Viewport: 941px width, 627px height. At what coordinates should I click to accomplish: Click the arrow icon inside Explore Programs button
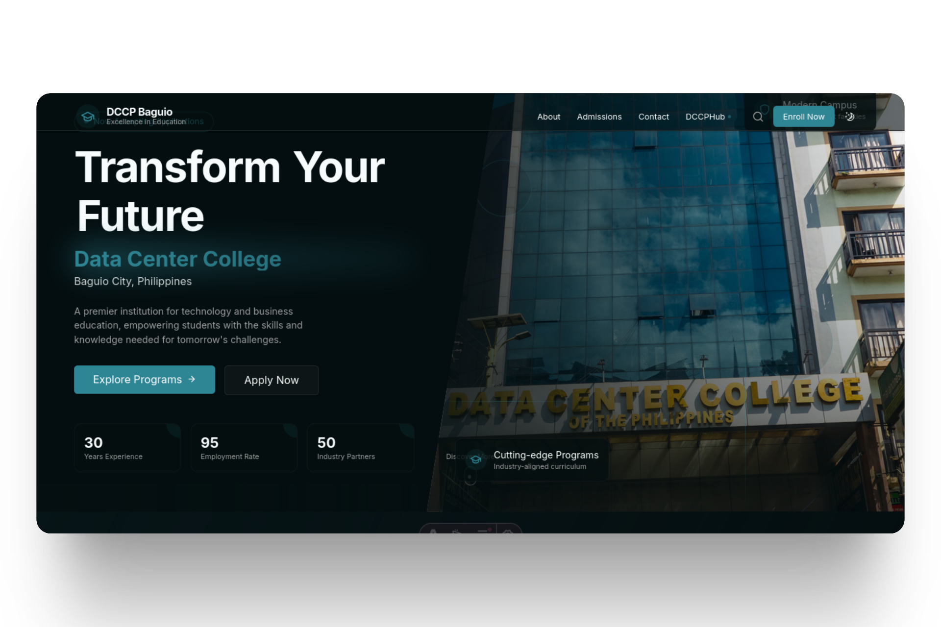click(x=192, y=379)
